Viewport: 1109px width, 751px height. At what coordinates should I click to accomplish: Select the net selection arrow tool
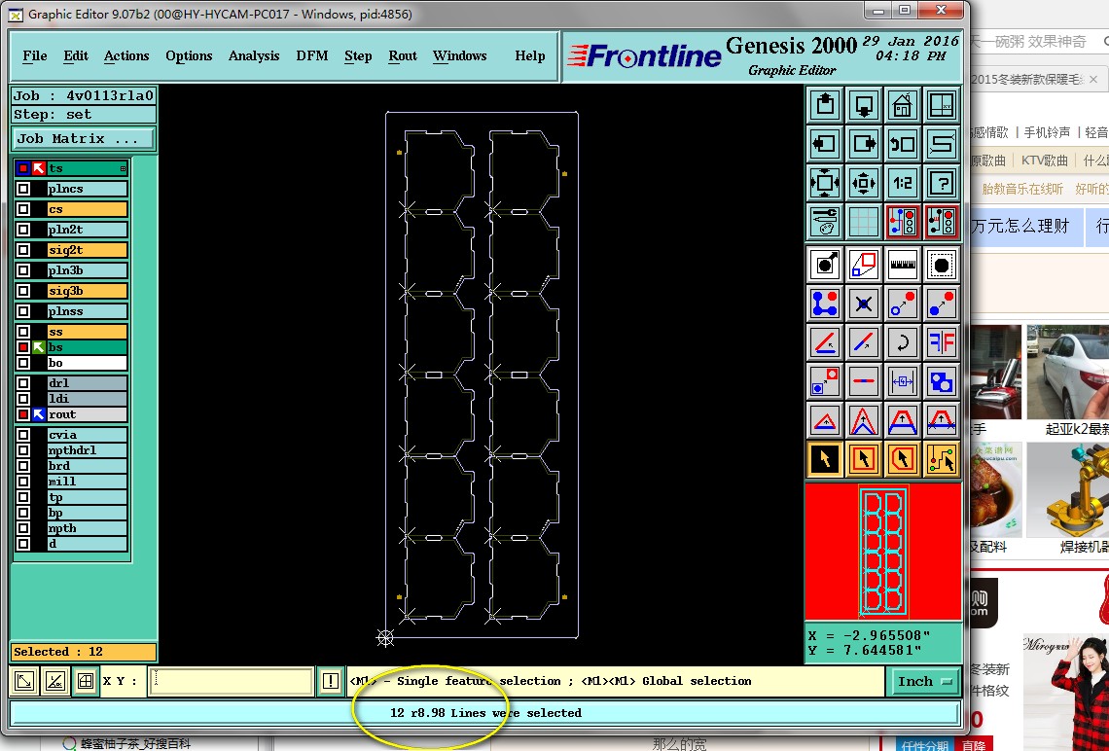(x=942, y=460)
